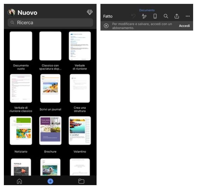This screenshot has width=197, height=189.
Task: Open the three-dots more menu
Action: pyautogui.click(x=188, y=16)
